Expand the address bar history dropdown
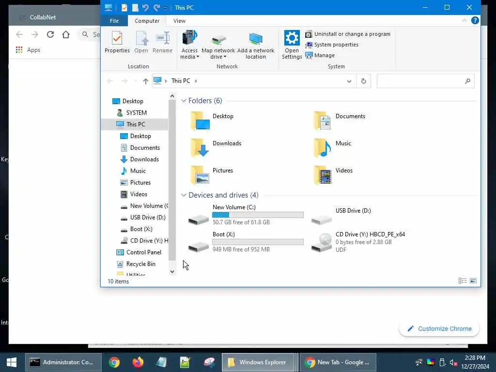 [x=349, y=81]
